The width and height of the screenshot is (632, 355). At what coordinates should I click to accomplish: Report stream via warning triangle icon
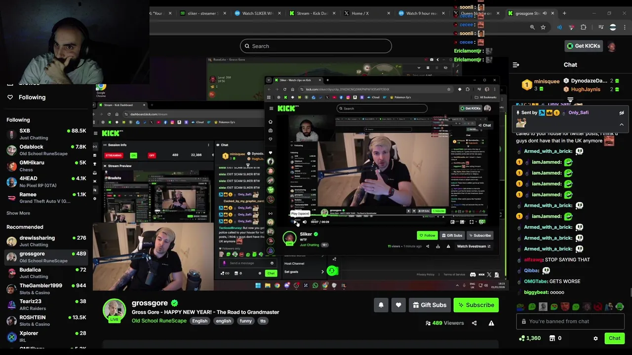(491, 323)
